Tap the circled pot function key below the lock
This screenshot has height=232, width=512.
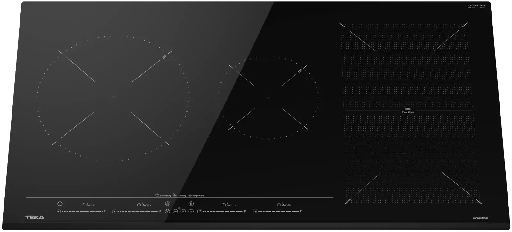pyautogui.click(x=167, y=211)
